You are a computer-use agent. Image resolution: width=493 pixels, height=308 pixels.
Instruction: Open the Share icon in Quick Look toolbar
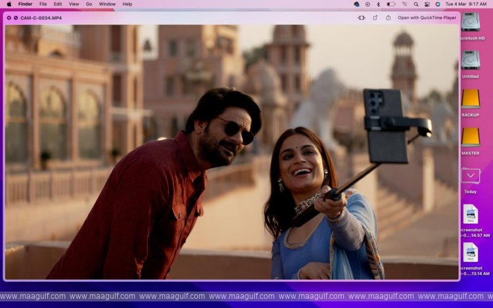388,18
